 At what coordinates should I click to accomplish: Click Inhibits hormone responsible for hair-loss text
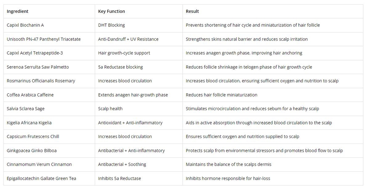click(228, 178)
